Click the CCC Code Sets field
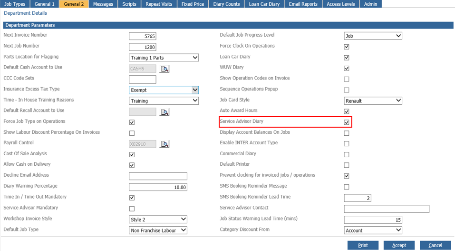 [143, 79]
